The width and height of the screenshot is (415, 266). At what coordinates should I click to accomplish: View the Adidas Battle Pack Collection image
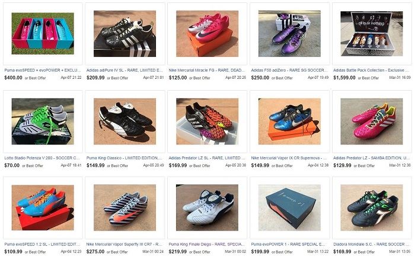click(x=372, y=34)
